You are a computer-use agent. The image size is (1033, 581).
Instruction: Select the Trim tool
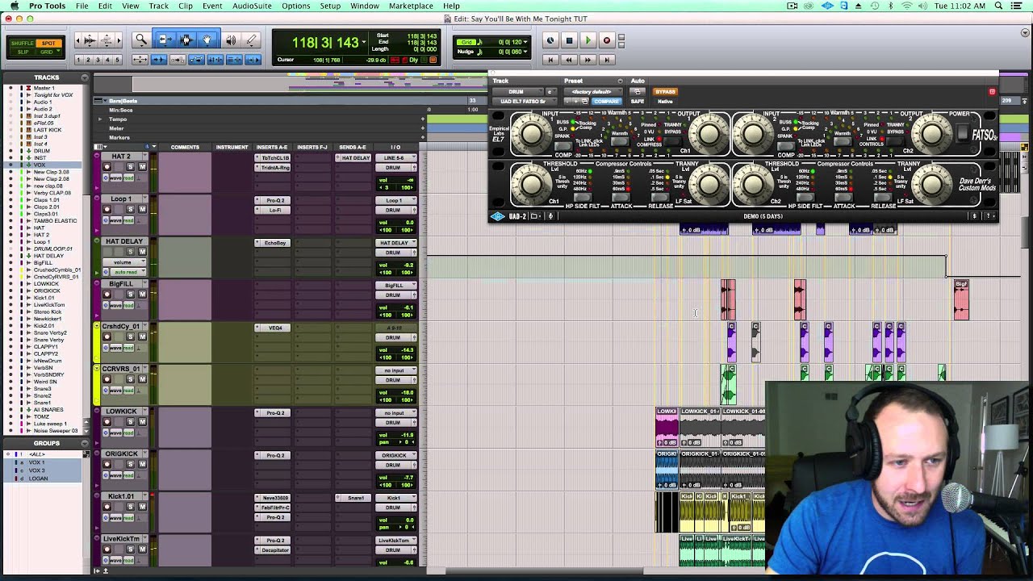(x=165, y=40)
